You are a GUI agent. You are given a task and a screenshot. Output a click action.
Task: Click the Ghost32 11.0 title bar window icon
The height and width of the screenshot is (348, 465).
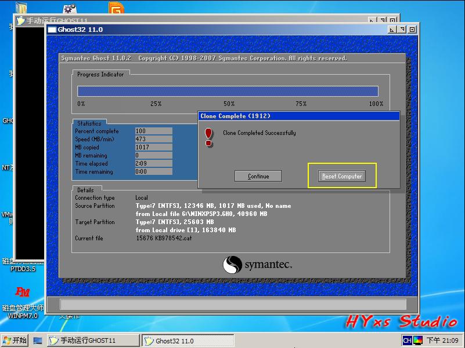(52, 30)
